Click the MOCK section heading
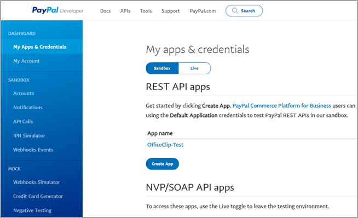Image resolution: width=358 pixels, height=218 pixels. [14, 169]
